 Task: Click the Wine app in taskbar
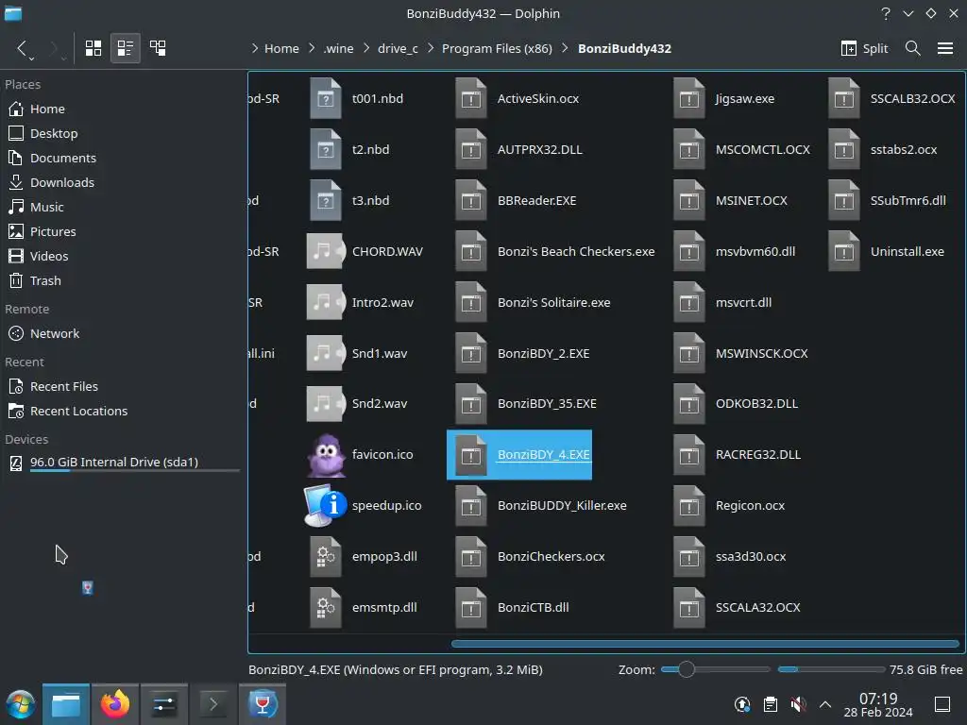(263, 704)
